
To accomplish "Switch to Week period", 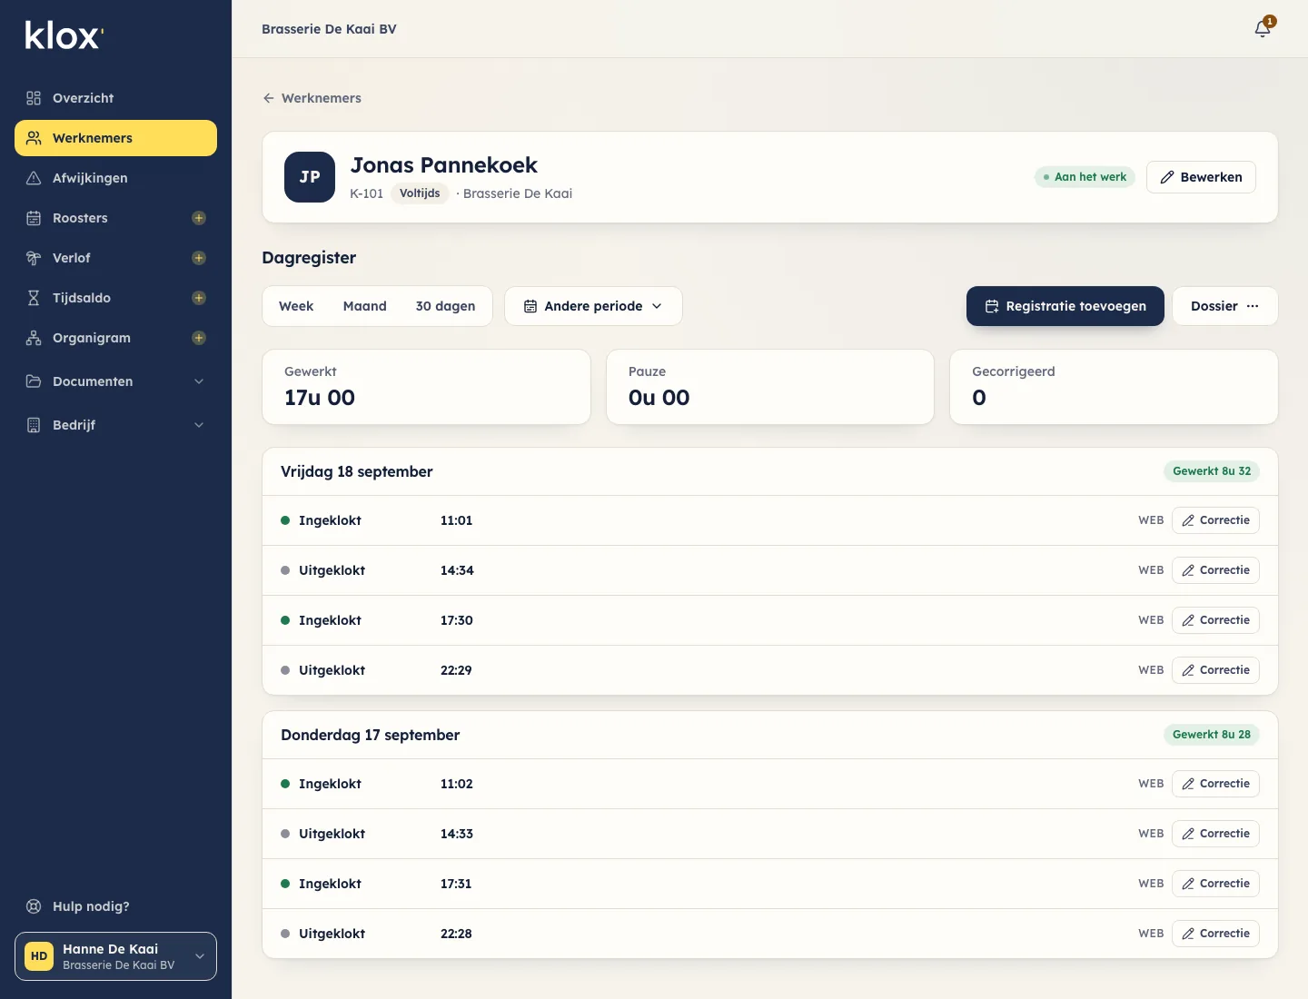I will [x=296, y=306].
